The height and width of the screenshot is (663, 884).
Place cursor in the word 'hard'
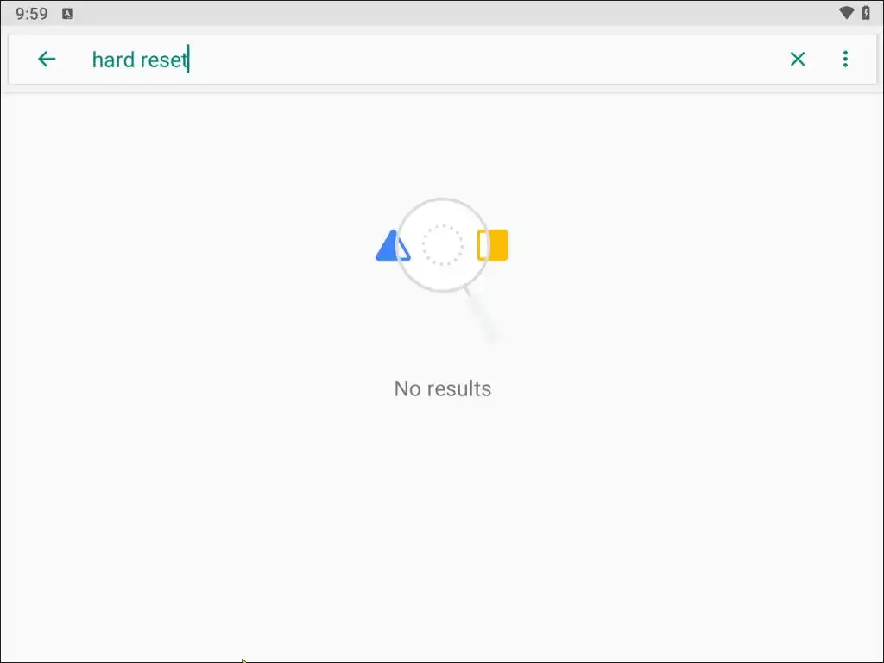pyautogui.click(x=113, y=60)
